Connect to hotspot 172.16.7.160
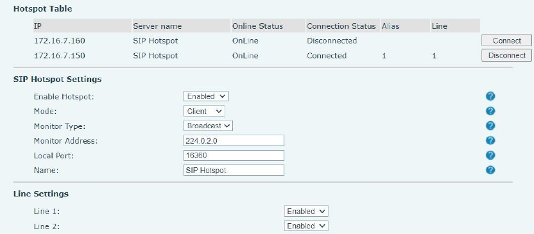Image resolution: width=534 pixels, height=234 pixels. pos(506,40)
